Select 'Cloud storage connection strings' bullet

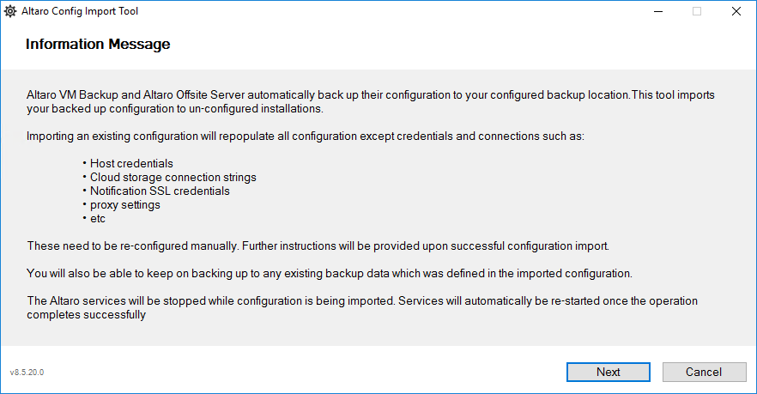tap(173, 177)
